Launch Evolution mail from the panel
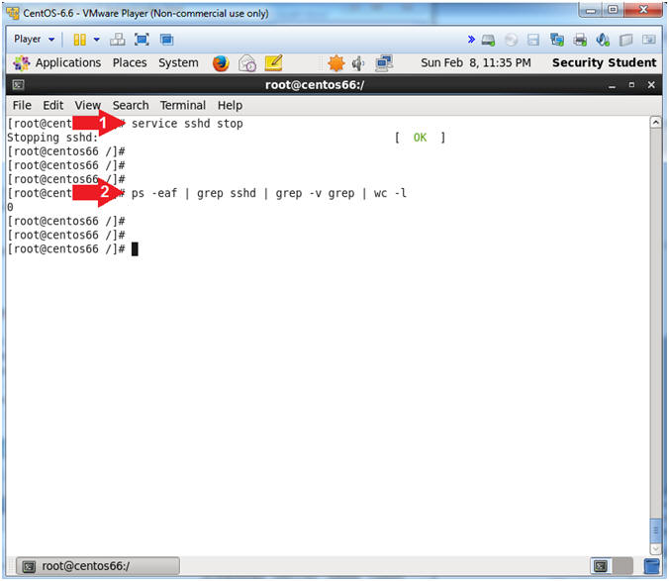669x581 pixels. coord(247,63)
